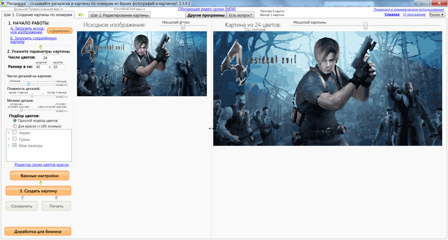This screenshot has width=448, height=240.
Task: Click the orange 'Доработать?' button
Action: click(x=60, y=30)
